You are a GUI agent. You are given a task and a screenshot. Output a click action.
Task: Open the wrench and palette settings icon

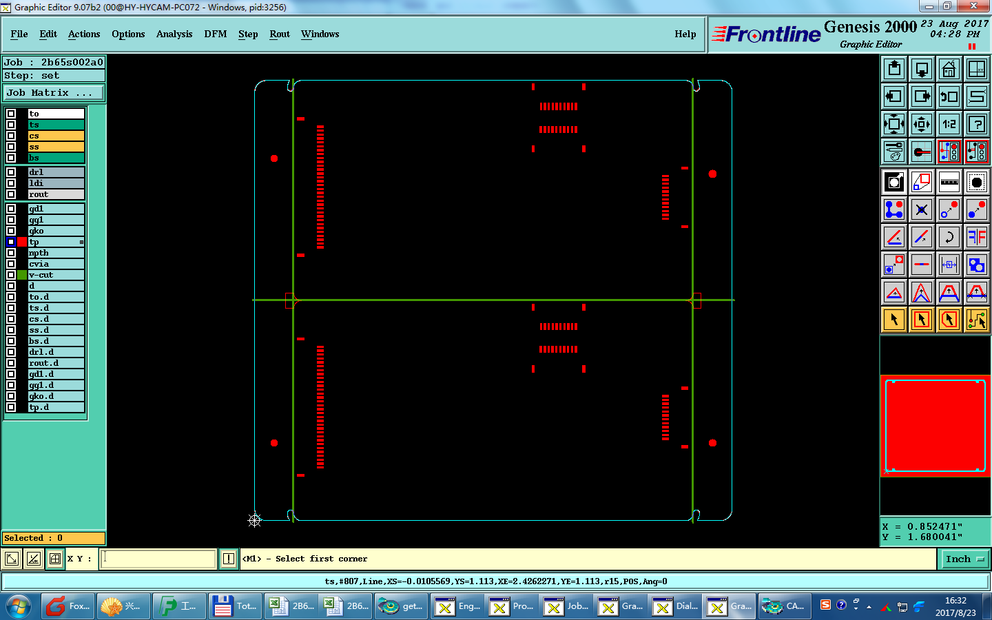pos(894,152)
